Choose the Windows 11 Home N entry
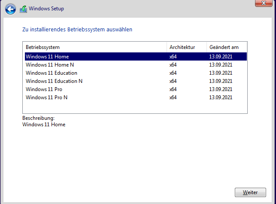This screenshot has width=276, height=204. tap(50, 65)
